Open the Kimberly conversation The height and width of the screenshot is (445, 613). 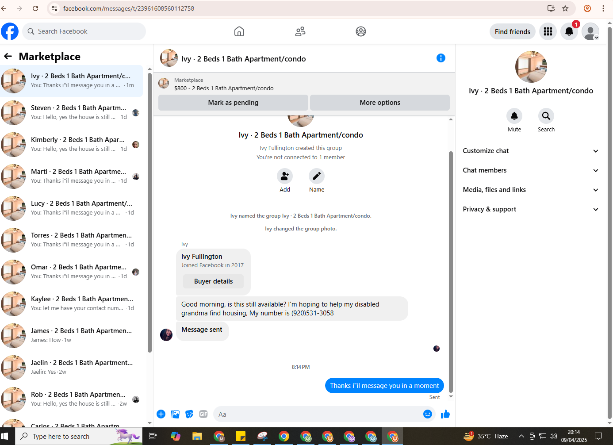pos(72,145)
